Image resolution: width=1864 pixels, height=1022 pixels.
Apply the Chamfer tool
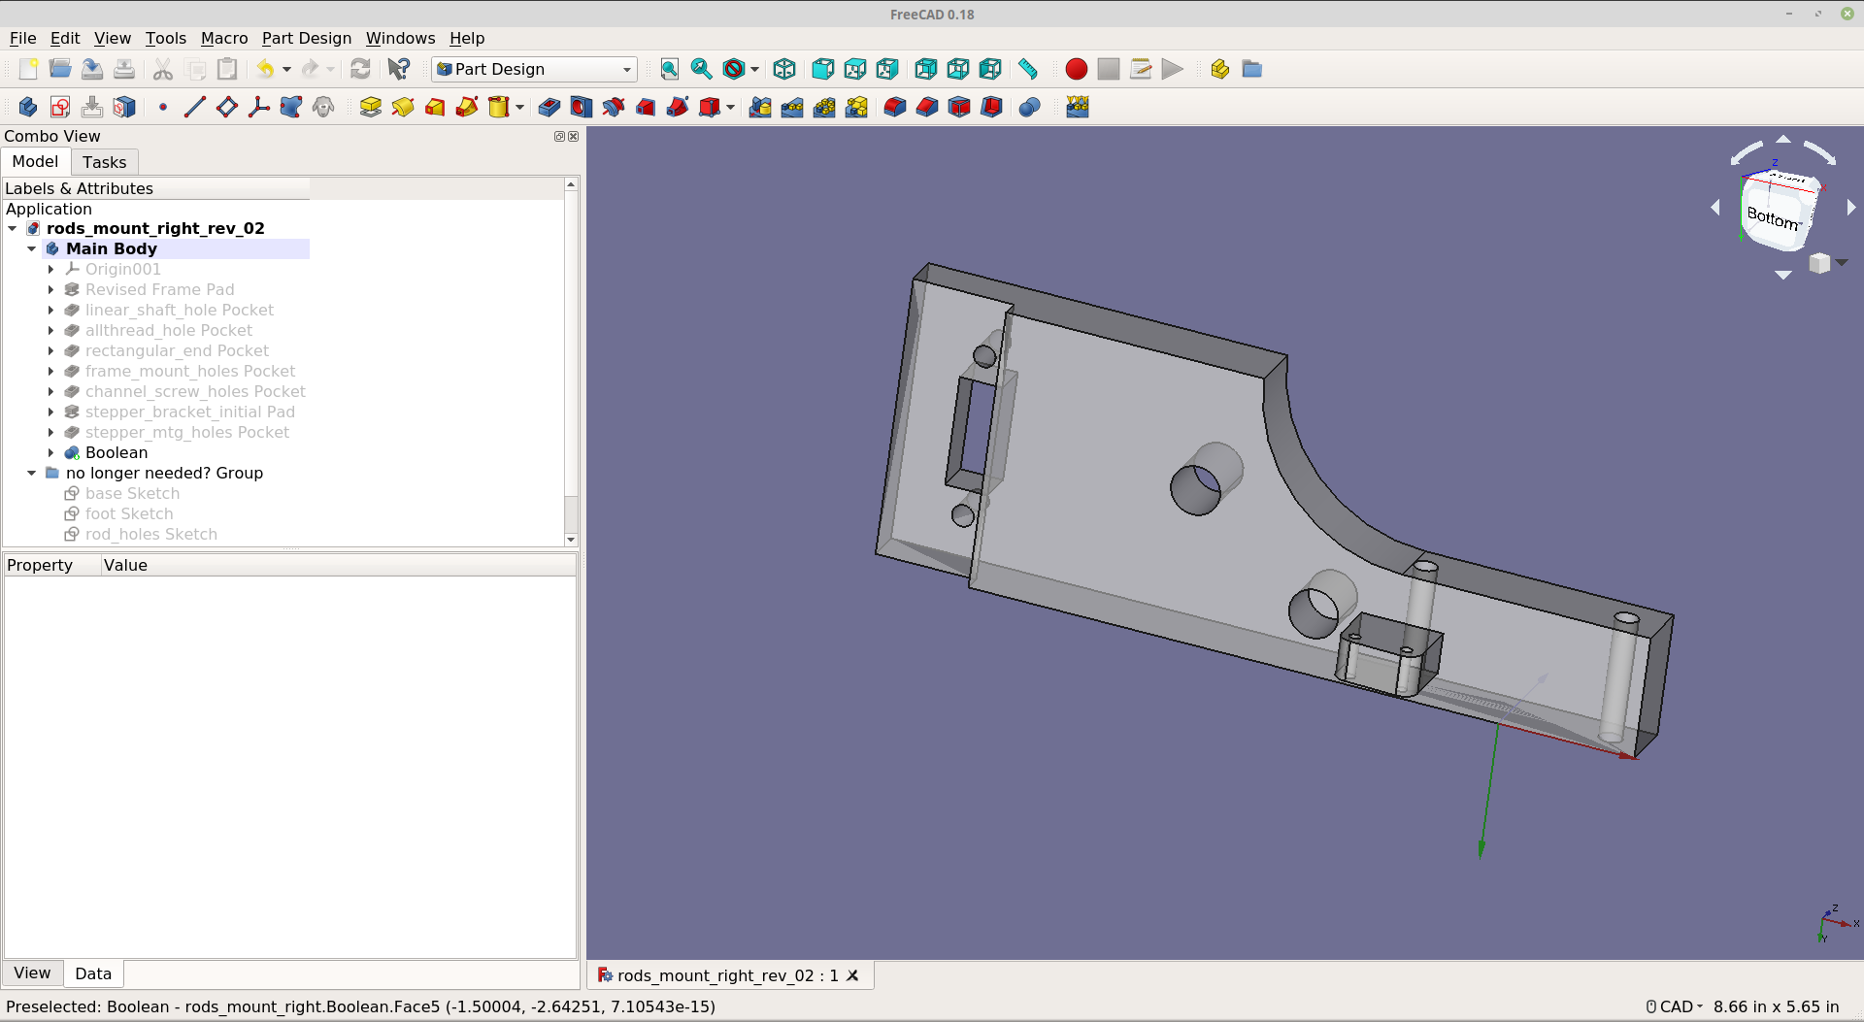(x=927, y=107)
